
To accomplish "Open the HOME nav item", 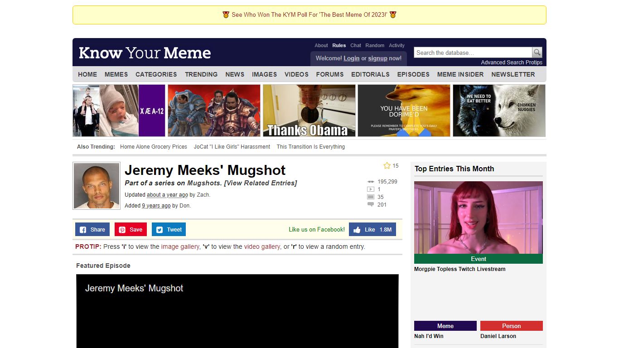I will pos(87,74).
